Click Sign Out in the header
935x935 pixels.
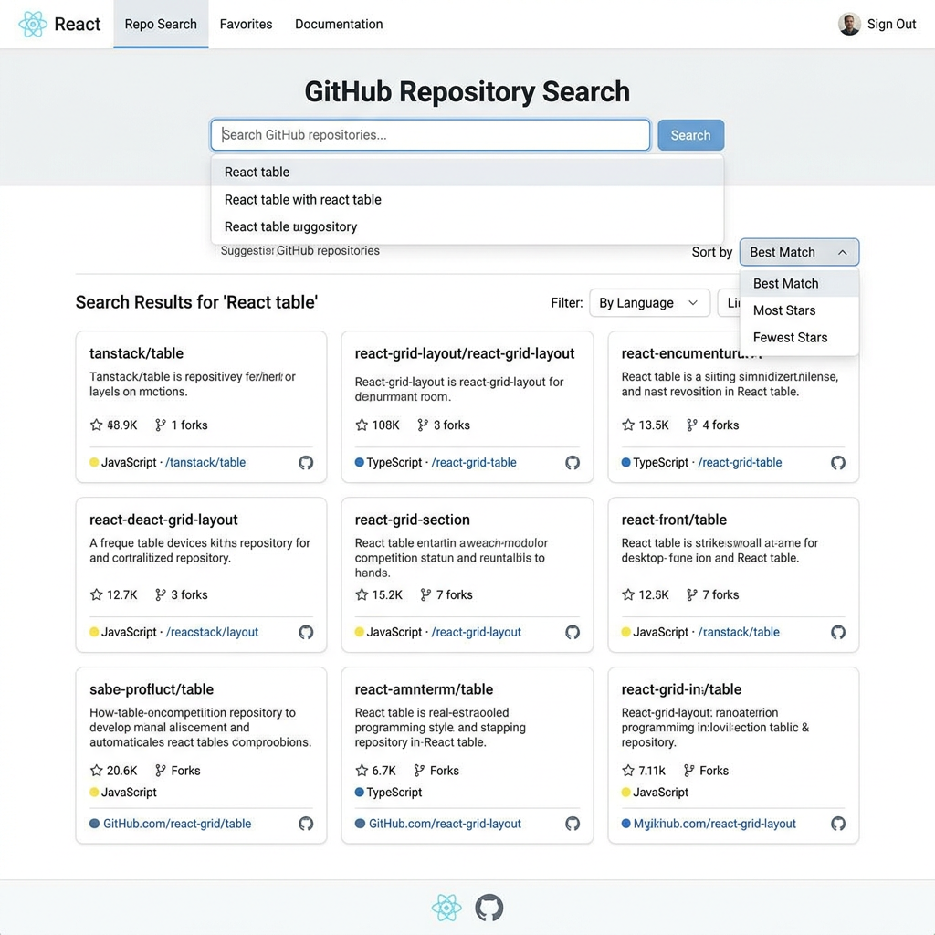tap(891, 25)
